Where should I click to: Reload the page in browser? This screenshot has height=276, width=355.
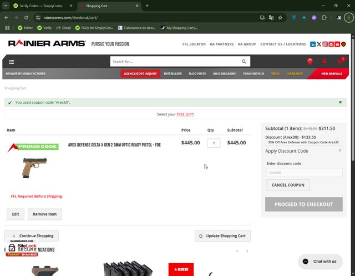[x=26, y=18]
